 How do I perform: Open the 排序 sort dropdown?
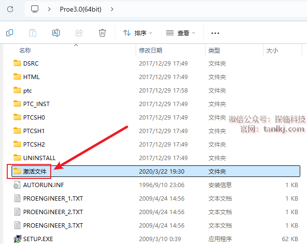(138, 33)
